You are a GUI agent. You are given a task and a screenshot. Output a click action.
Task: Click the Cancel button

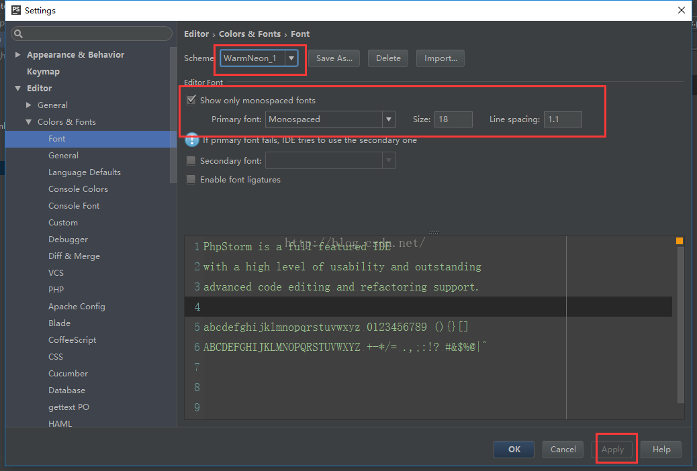point(563,450)
